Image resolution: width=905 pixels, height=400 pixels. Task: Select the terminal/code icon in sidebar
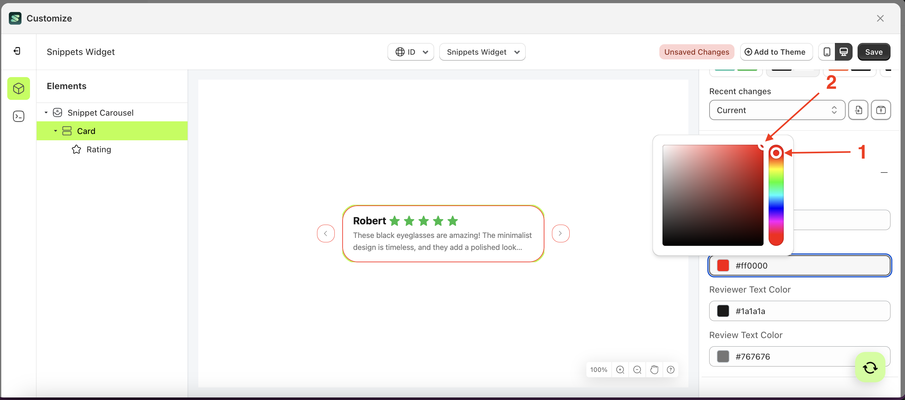tap(18, 116)
